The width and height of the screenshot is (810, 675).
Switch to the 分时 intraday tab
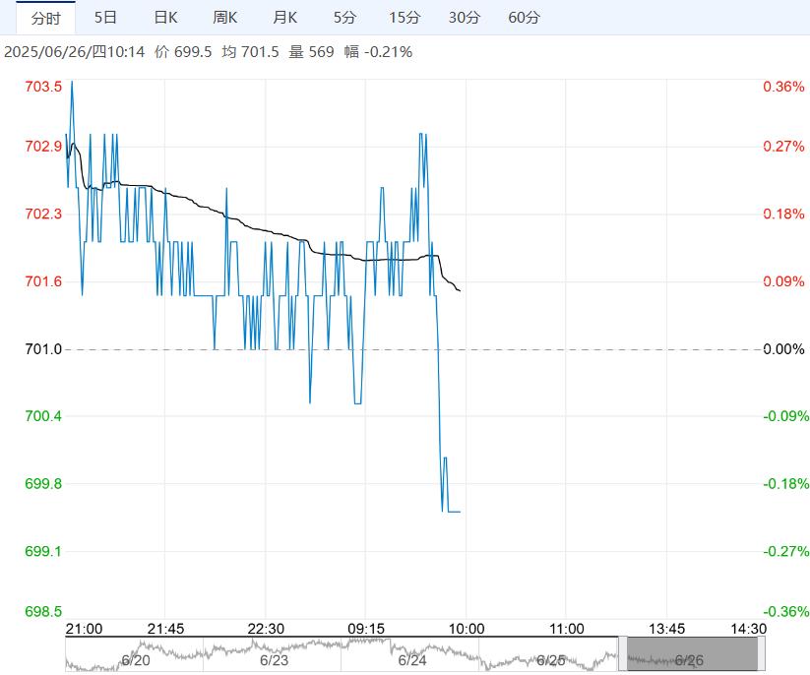45,18
